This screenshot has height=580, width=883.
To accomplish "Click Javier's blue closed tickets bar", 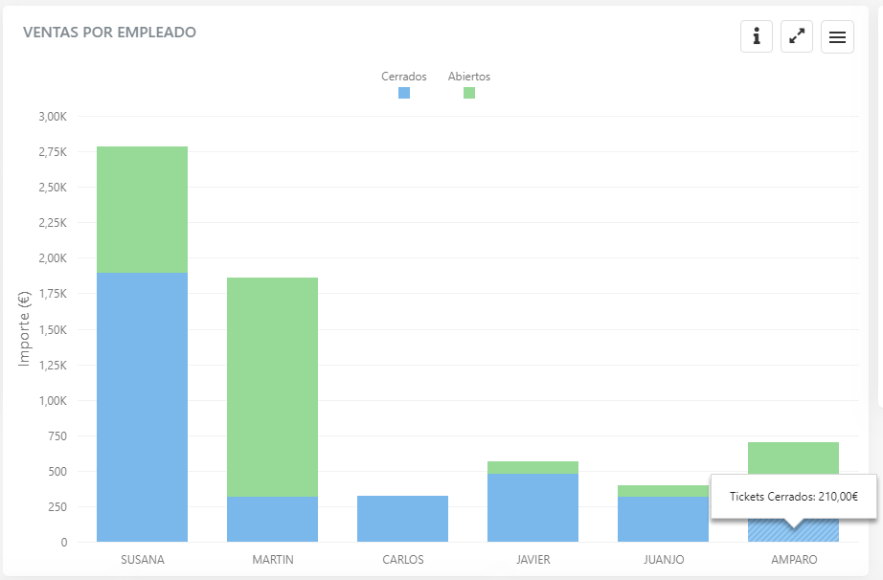I will pos(532,507).
